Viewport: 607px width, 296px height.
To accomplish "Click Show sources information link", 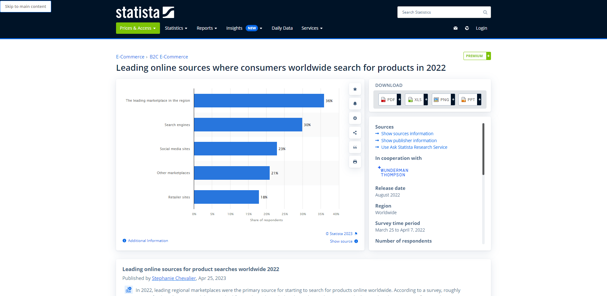I will tap(407, 134).
